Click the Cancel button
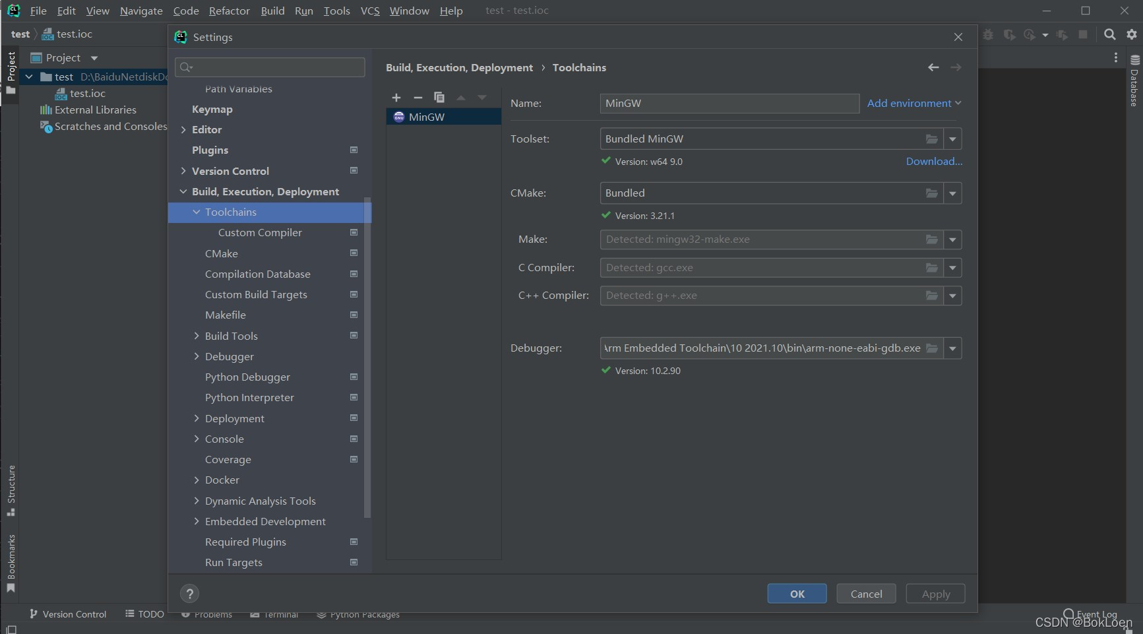Viewport: 1143px width, 634px height. (866, 594)
